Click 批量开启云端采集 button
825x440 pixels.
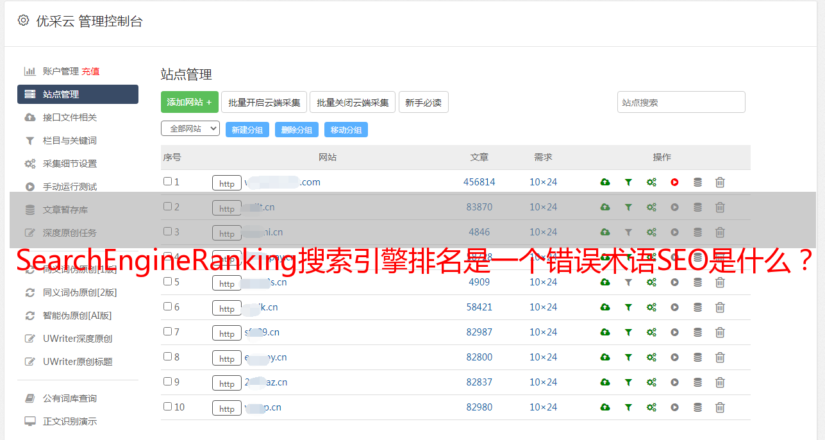(x=264, y=102)
